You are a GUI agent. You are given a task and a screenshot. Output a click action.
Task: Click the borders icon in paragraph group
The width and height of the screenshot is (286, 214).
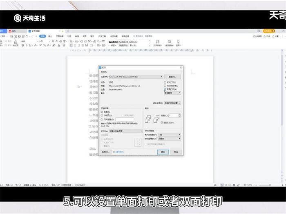tap(104, 45)
